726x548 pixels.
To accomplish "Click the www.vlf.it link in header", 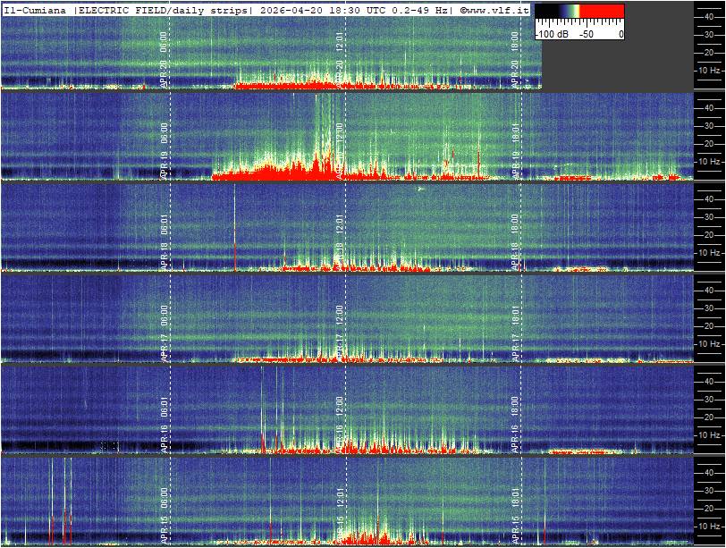I will (494, 10).
